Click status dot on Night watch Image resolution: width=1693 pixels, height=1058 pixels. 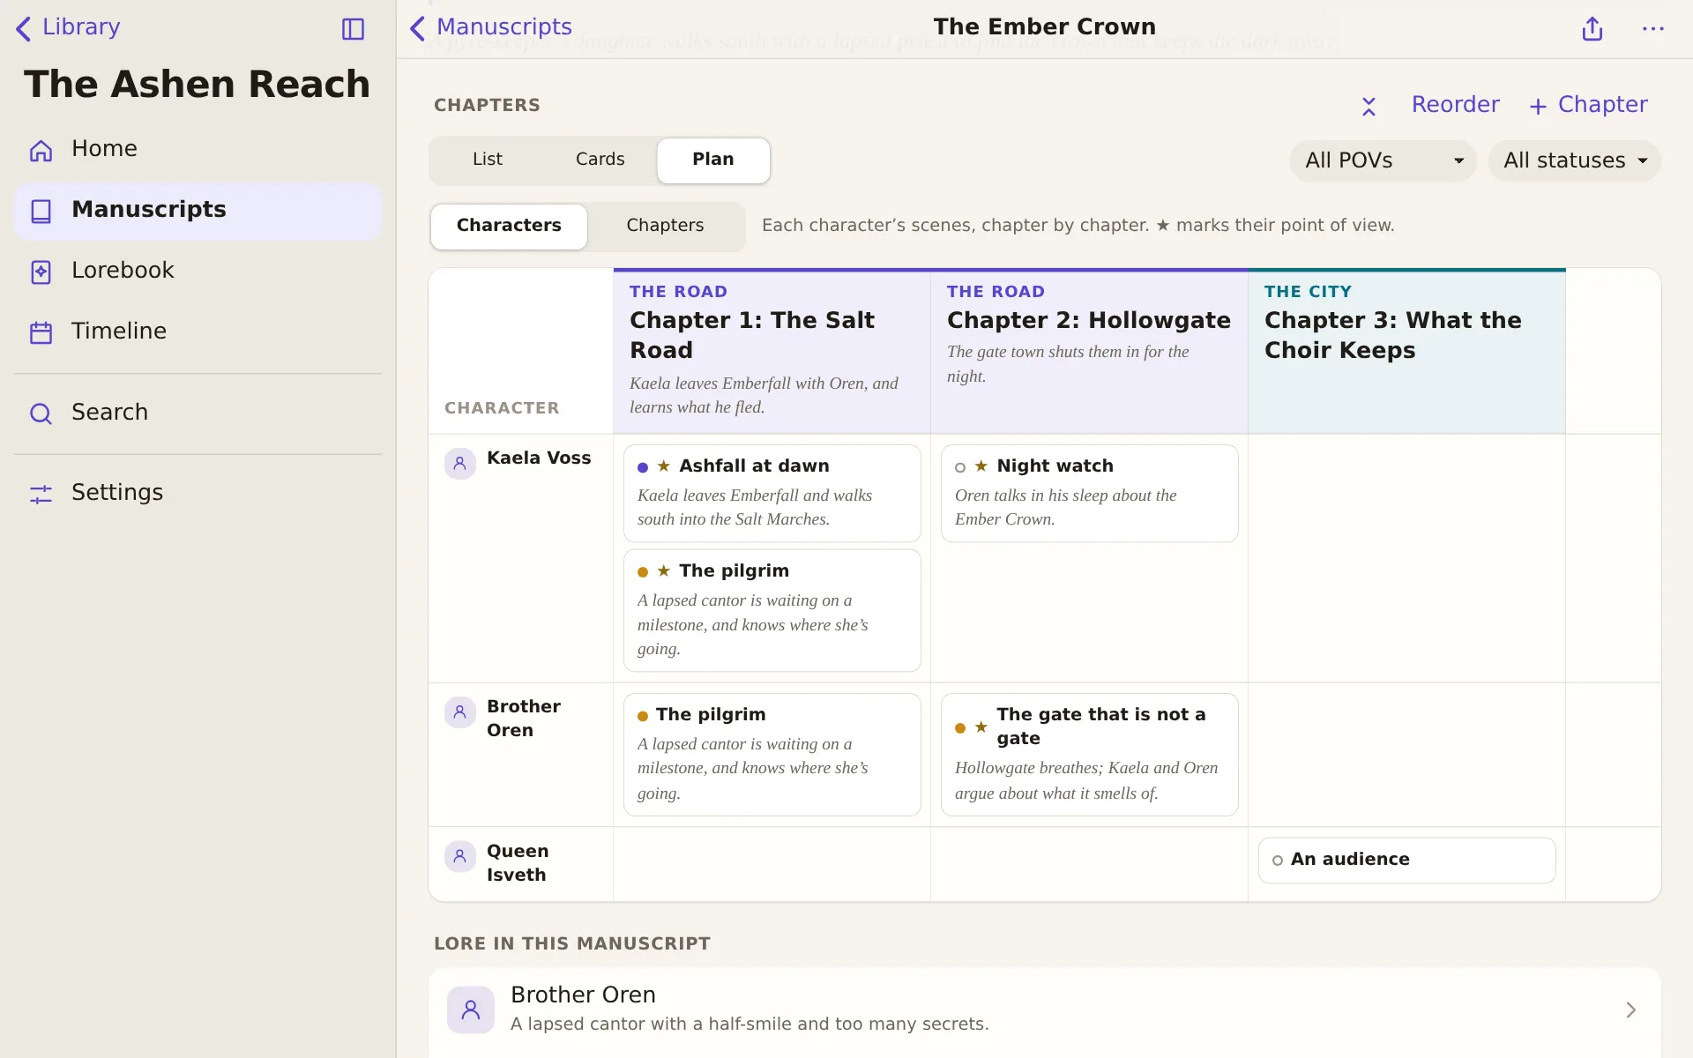pos(960,467)
